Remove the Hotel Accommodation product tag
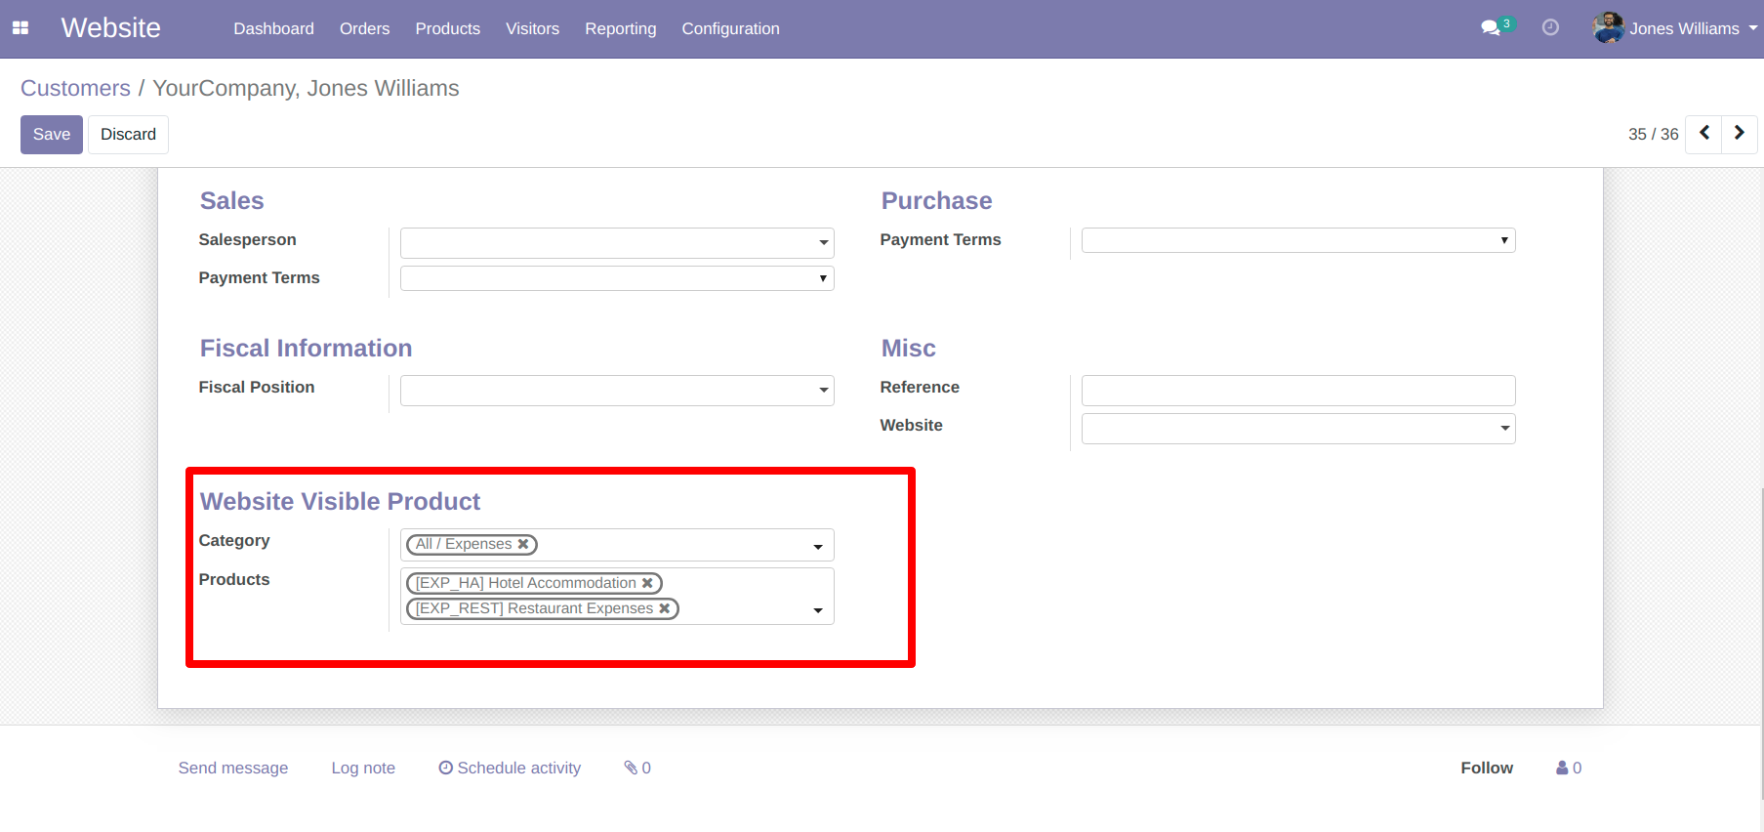1764x832 pixels. [647, 583]
